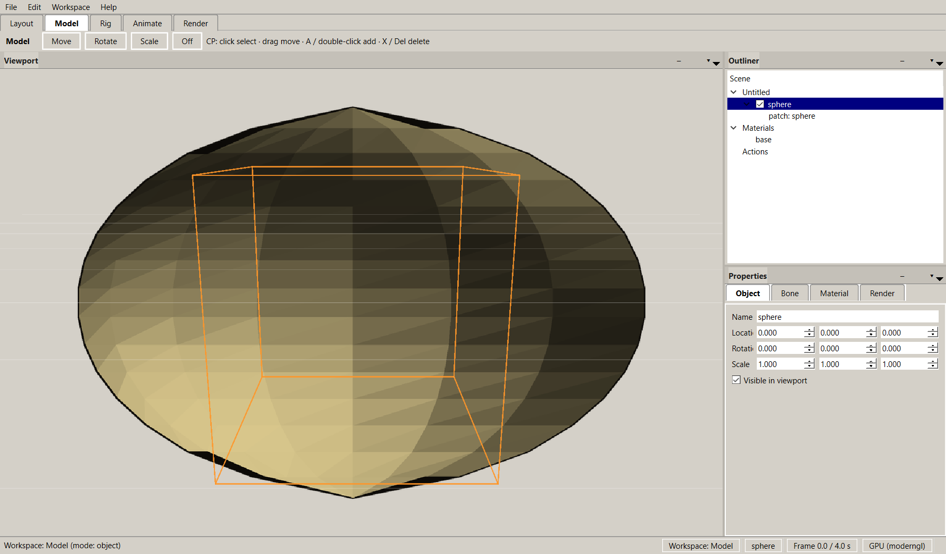Collapse the Materials tree node
Screen dimensions: 946x554
coord(734,128)
